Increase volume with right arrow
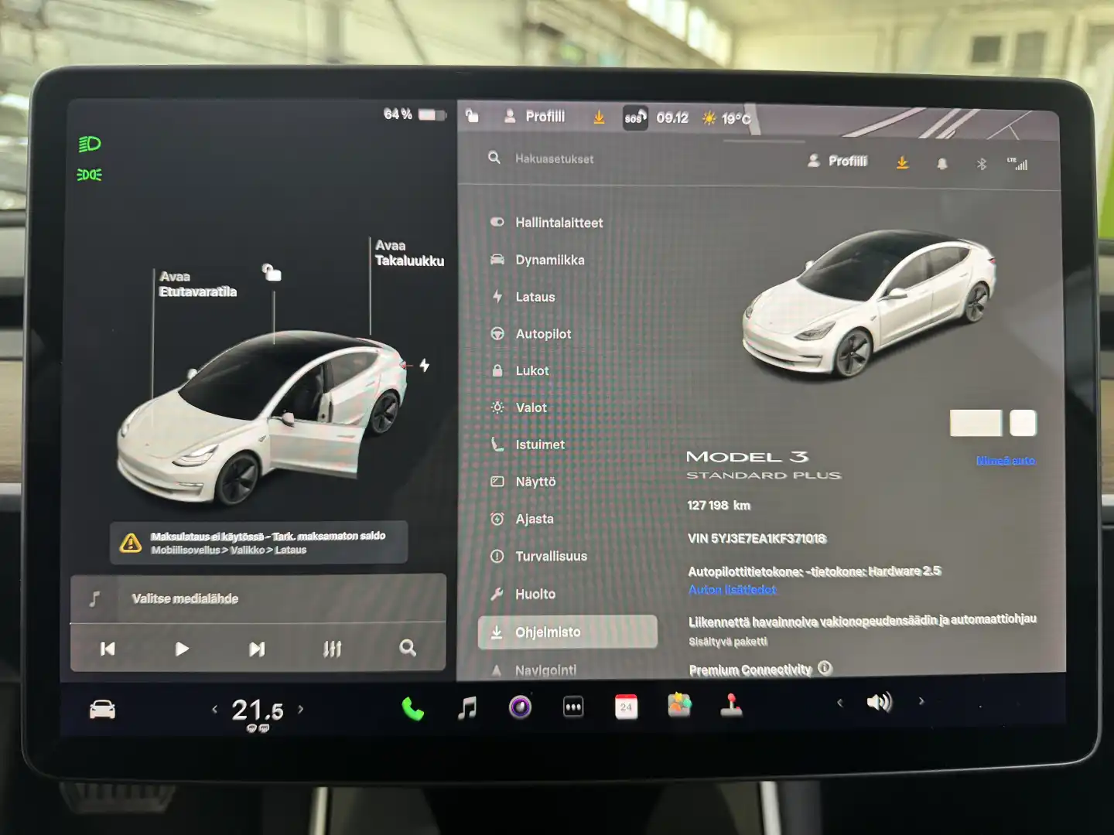1114x835 pixels. click(x=921, y=701)
